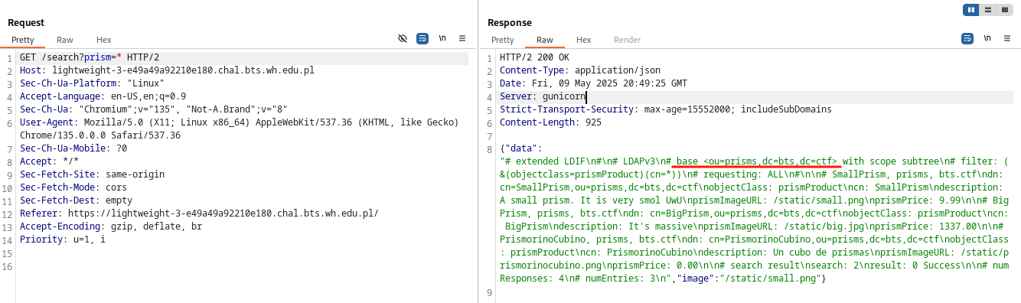
Task: Open the Response panel hamburger menu
Action: click(x=1007, y=38)
